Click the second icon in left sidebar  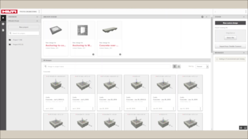pos(3,24)
